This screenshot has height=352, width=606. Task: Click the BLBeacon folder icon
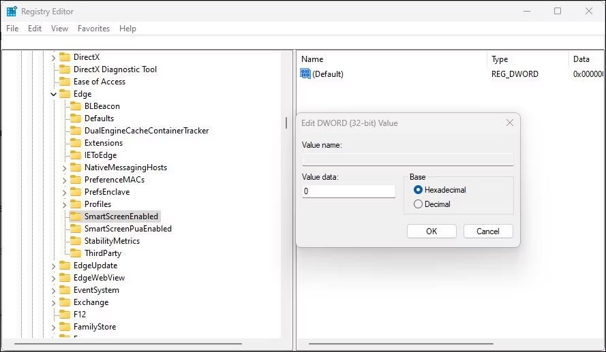click(76, 106)
